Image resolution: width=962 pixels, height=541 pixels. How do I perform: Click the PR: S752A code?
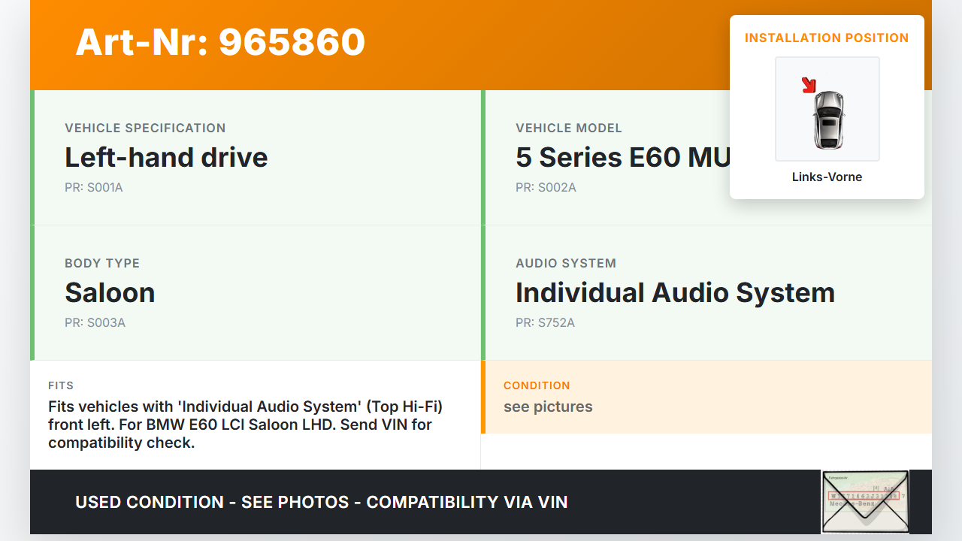click(x=545, y=323)
